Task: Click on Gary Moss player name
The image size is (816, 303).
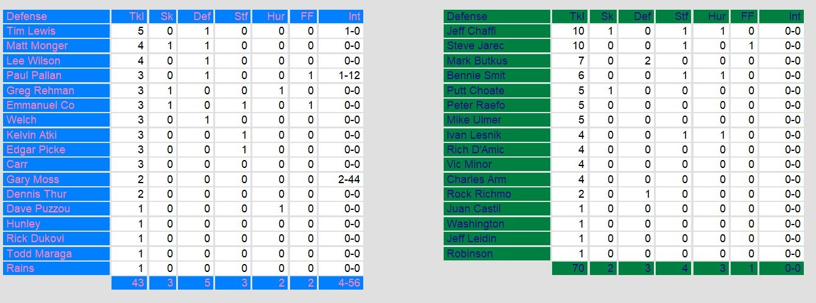Action: [x=33, y=179]
